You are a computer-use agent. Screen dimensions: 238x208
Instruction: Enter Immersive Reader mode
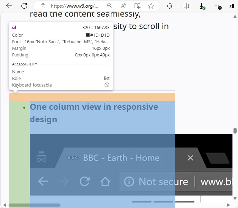point(137,6)
